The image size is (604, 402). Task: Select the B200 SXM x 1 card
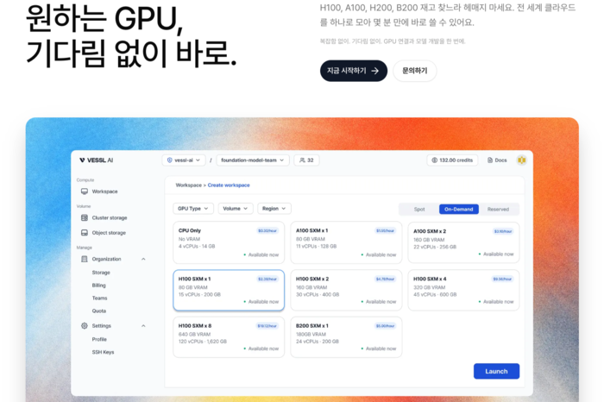coord(346,337)
